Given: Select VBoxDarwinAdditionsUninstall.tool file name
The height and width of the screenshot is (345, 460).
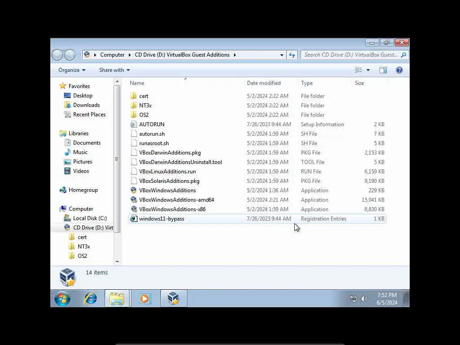Looking at the screenshot, I should tap(181, 162).
